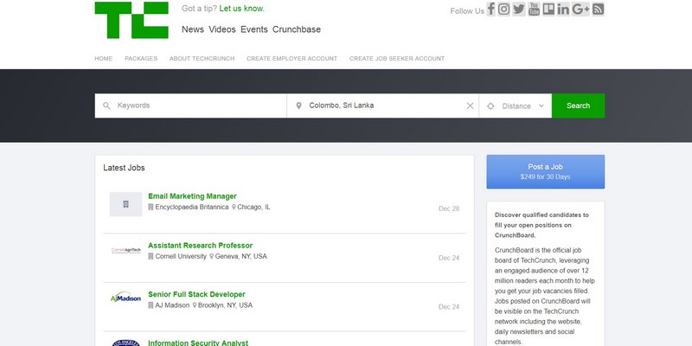Clear the Colombo, Sri Lanka location
This screenshot has width=692, height=346.
click(470, 106)
